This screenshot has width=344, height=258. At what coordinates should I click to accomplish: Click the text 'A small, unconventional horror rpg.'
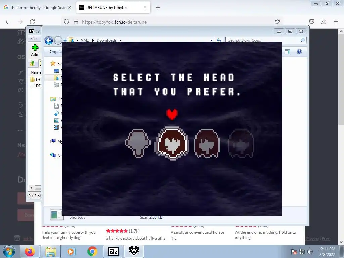198,235
